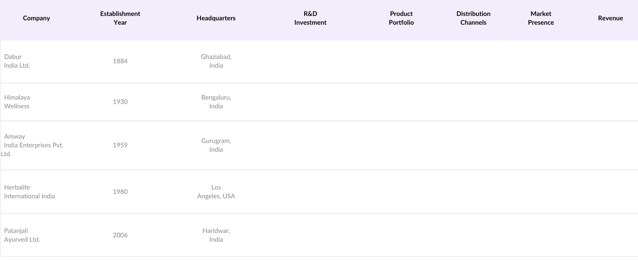
Task: Click the Ghaziabad, India headquarters cell
Action: pos(216,61)
